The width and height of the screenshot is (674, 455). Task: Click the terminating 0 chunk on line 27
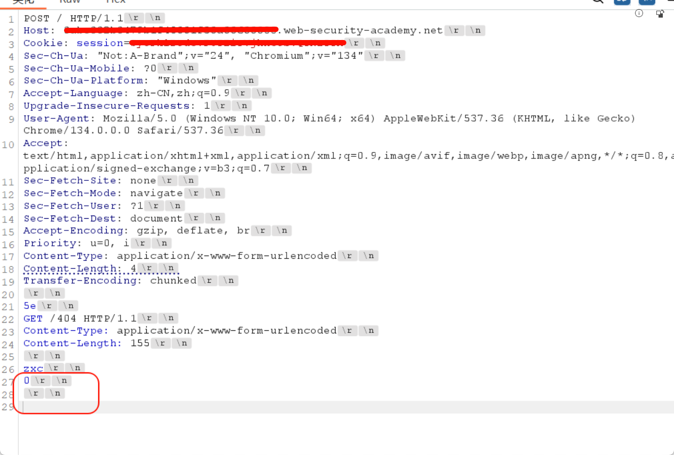[27, 381]
